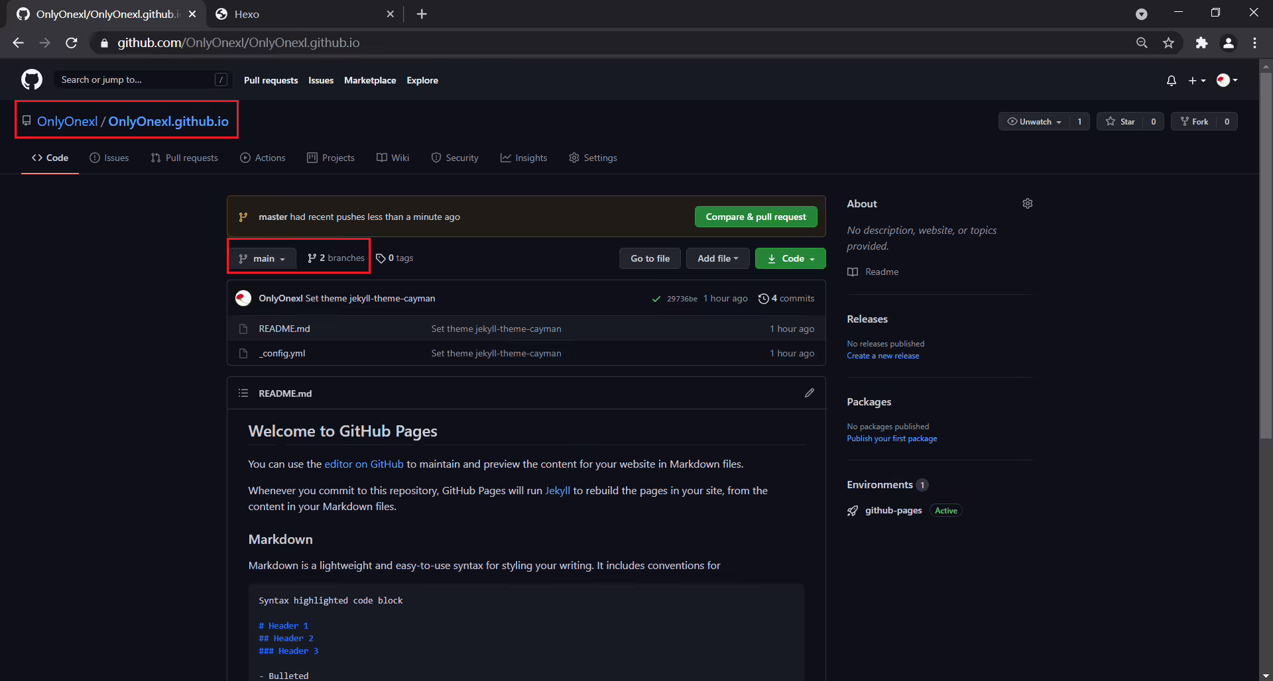This screenshot has width=1273, height=681.
Task: Click the notifications bell icon
Action: tap(1172, 80)
